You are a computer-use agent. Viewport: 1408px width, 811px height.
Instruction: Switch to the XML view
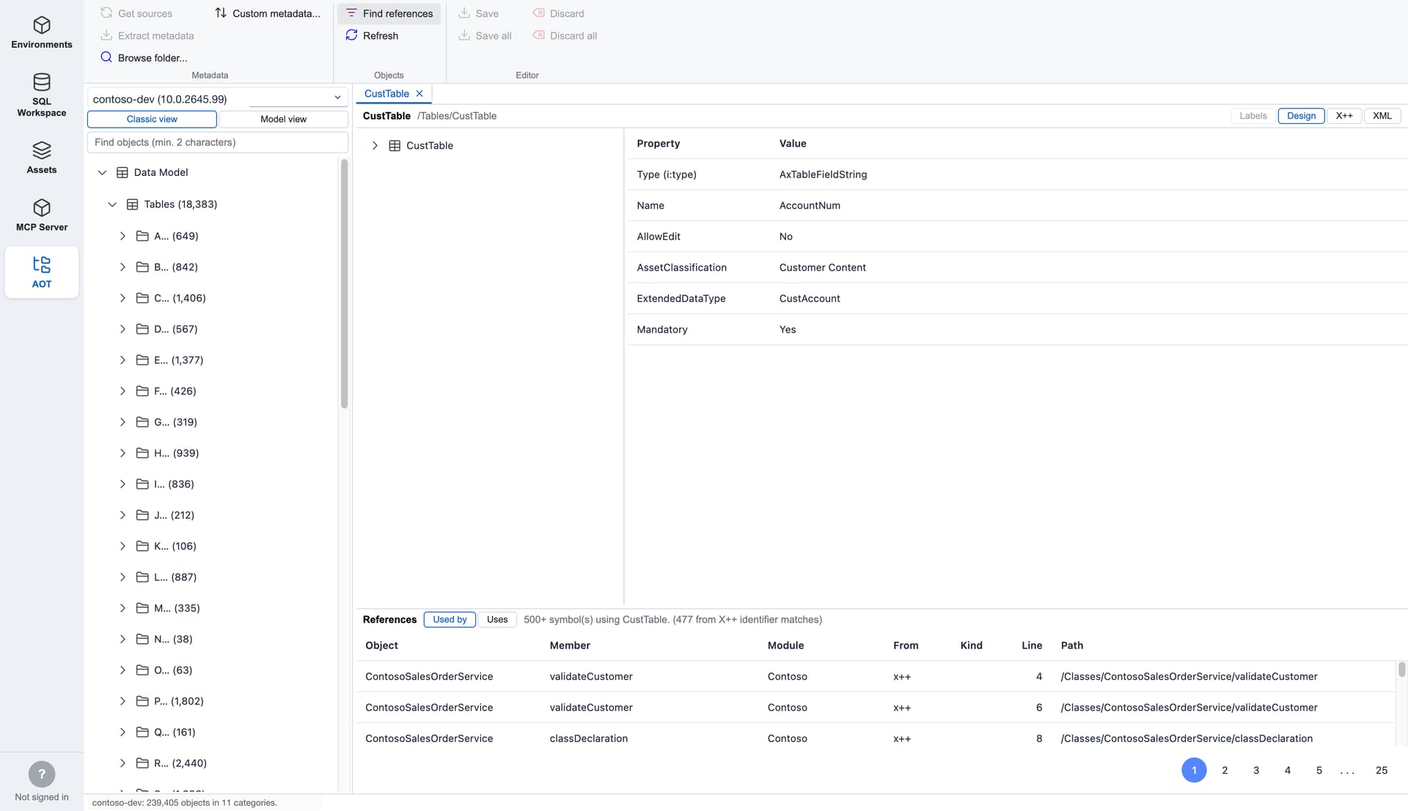pyautogui.click(x=1382, y=116)
